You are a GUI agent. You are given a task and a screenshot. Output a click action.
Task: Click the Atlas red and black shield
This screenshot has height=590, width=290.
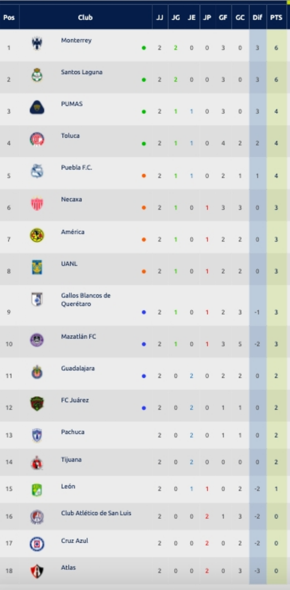[x=37, y=571]
